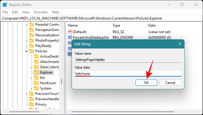203x115 pixels.
Task: Click the Value data field containing hide:home
Action: (128, 74)
